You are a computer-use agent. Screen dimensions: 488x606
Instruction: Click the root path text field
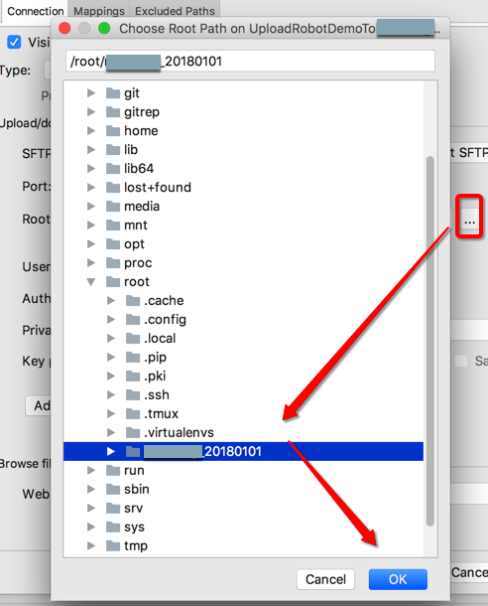(x=250, y=61)
